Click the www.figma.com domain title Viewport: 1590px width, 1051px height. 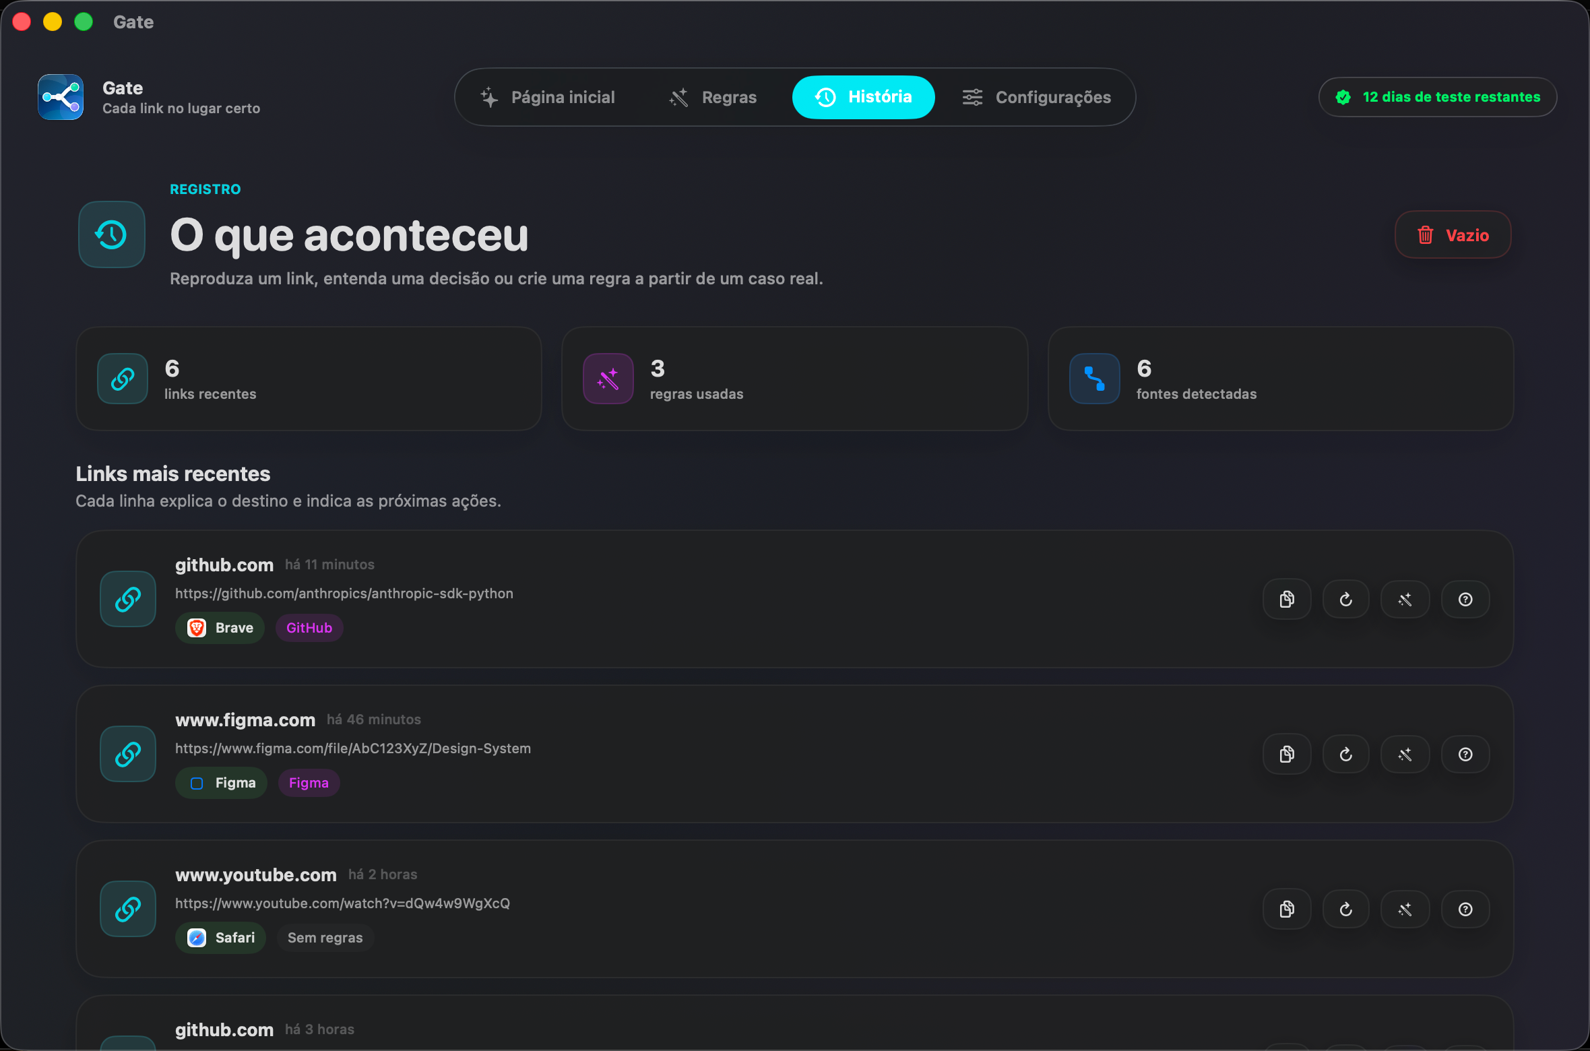245,720
